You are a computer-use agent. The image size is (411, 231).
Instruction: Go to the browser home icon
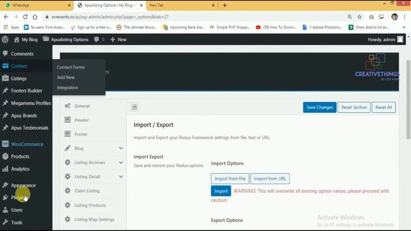click(35, 17)
